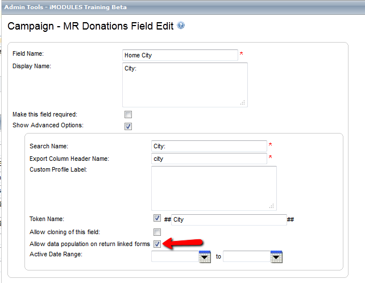Enable Allow cloning of this field
Screen dimensions: 365x283
point(157,232)
